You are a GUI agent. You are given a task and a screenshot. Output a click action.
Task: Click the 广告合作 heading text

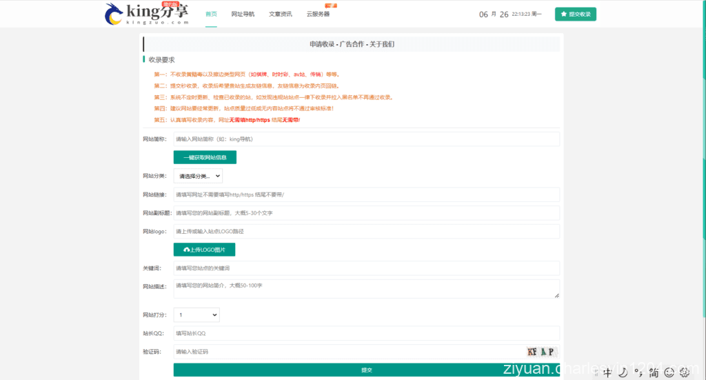tap(352, 44)
